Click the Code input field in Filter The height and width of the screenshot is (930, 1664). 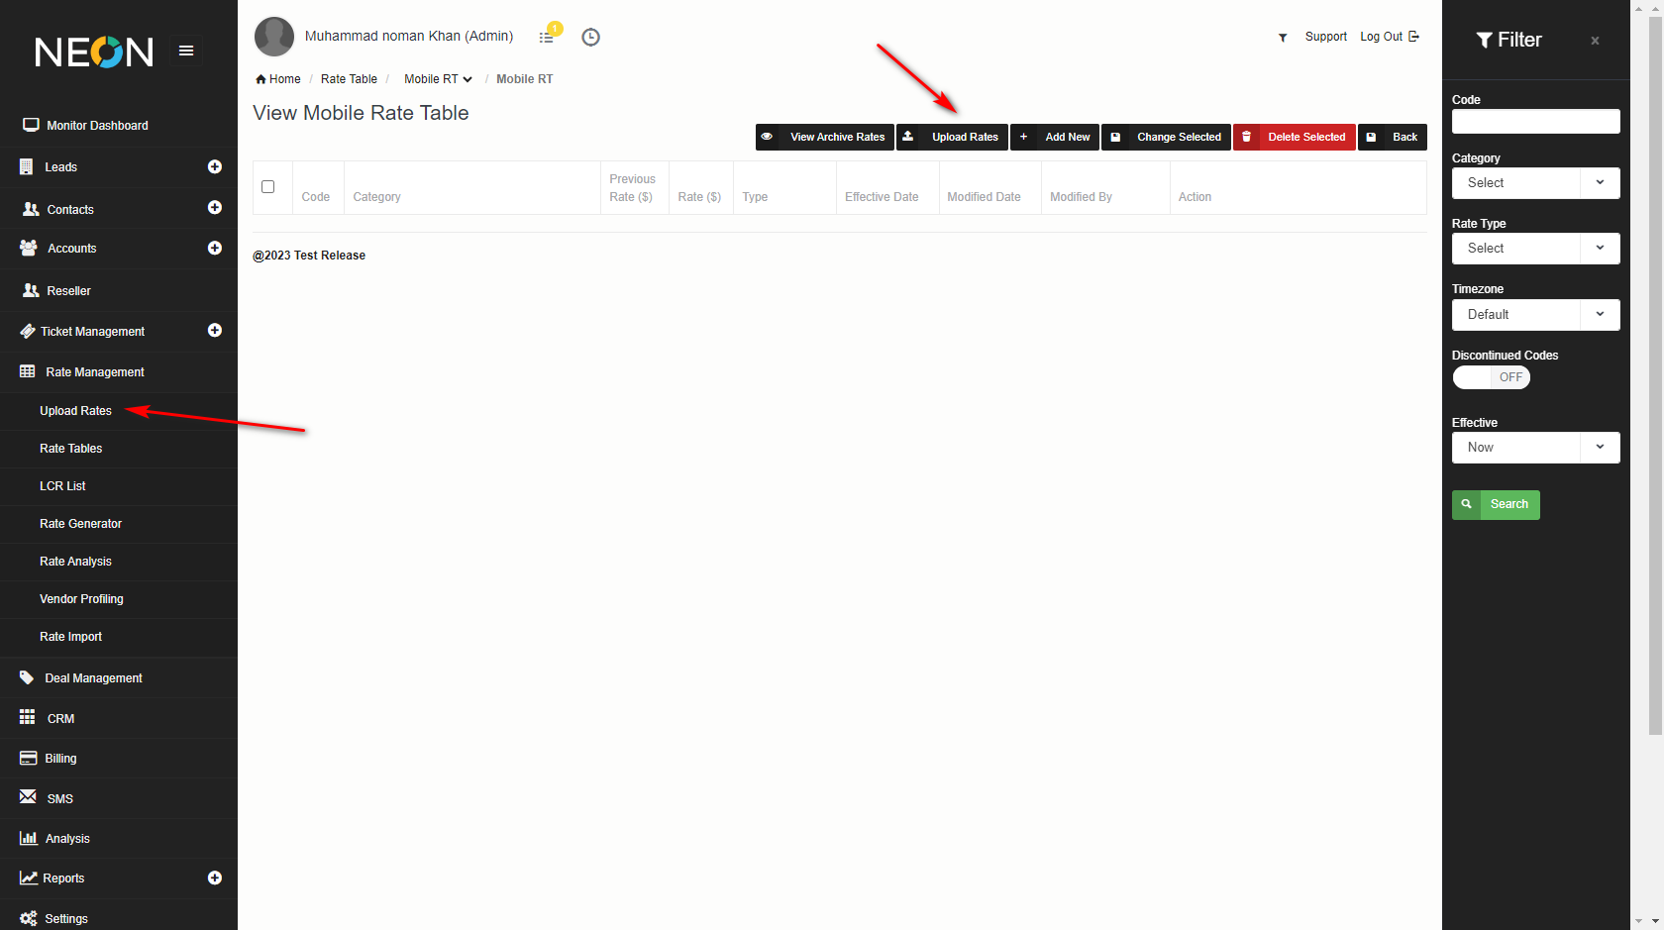[x=1535, y=122]
